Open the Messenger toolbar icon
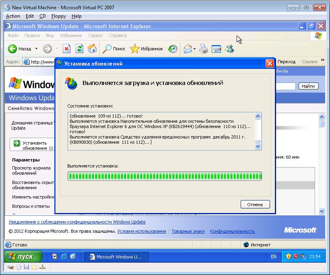The height and width of the screenshot is (275, 330). click(230, 49)
